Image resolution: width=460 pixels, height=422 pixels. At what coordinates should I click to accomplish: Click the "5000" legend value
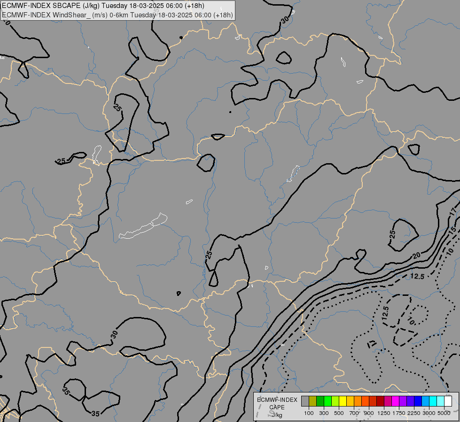[444, 413]
